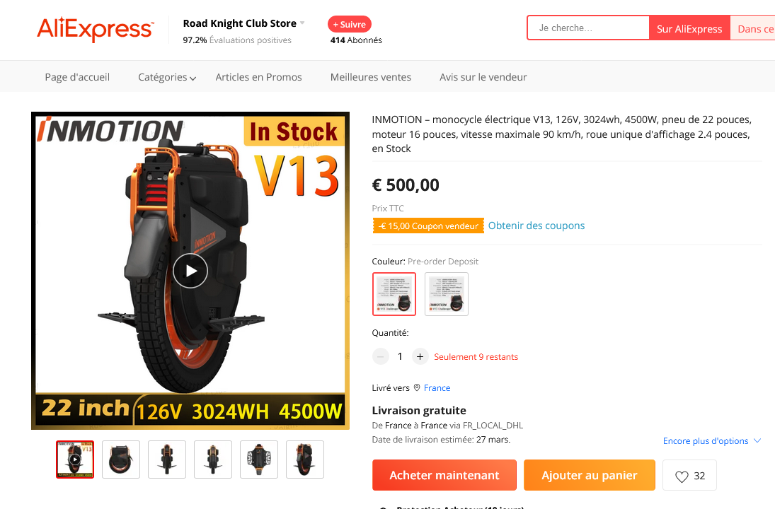Click Acheter maintenant button
The width and height of the screenshot is (775, 509).
[x=444, y=475]
